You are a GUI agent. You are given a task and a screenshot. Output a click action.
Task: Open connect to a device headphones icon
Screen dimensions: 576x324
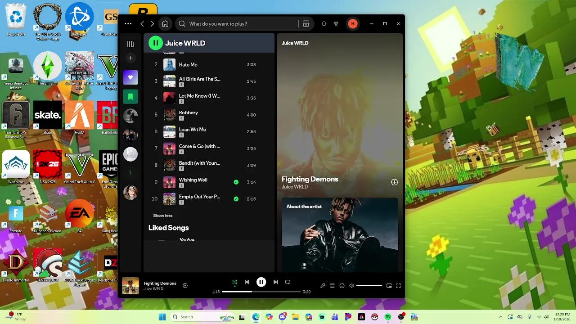tap(342, 286)
